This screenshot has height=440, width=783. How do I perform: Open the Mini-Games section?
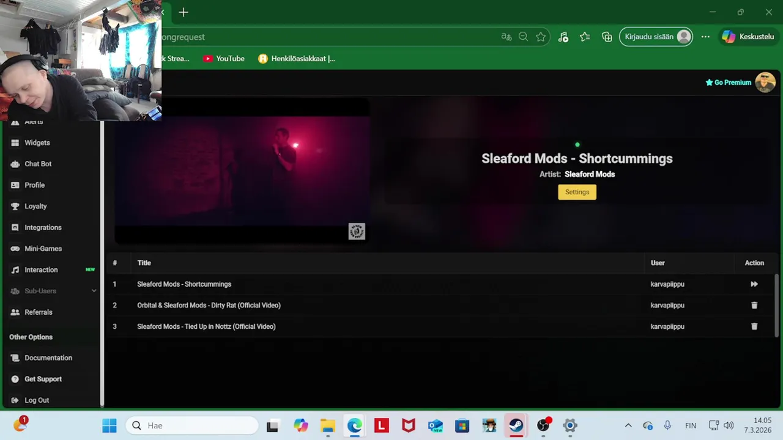point(43,249)
